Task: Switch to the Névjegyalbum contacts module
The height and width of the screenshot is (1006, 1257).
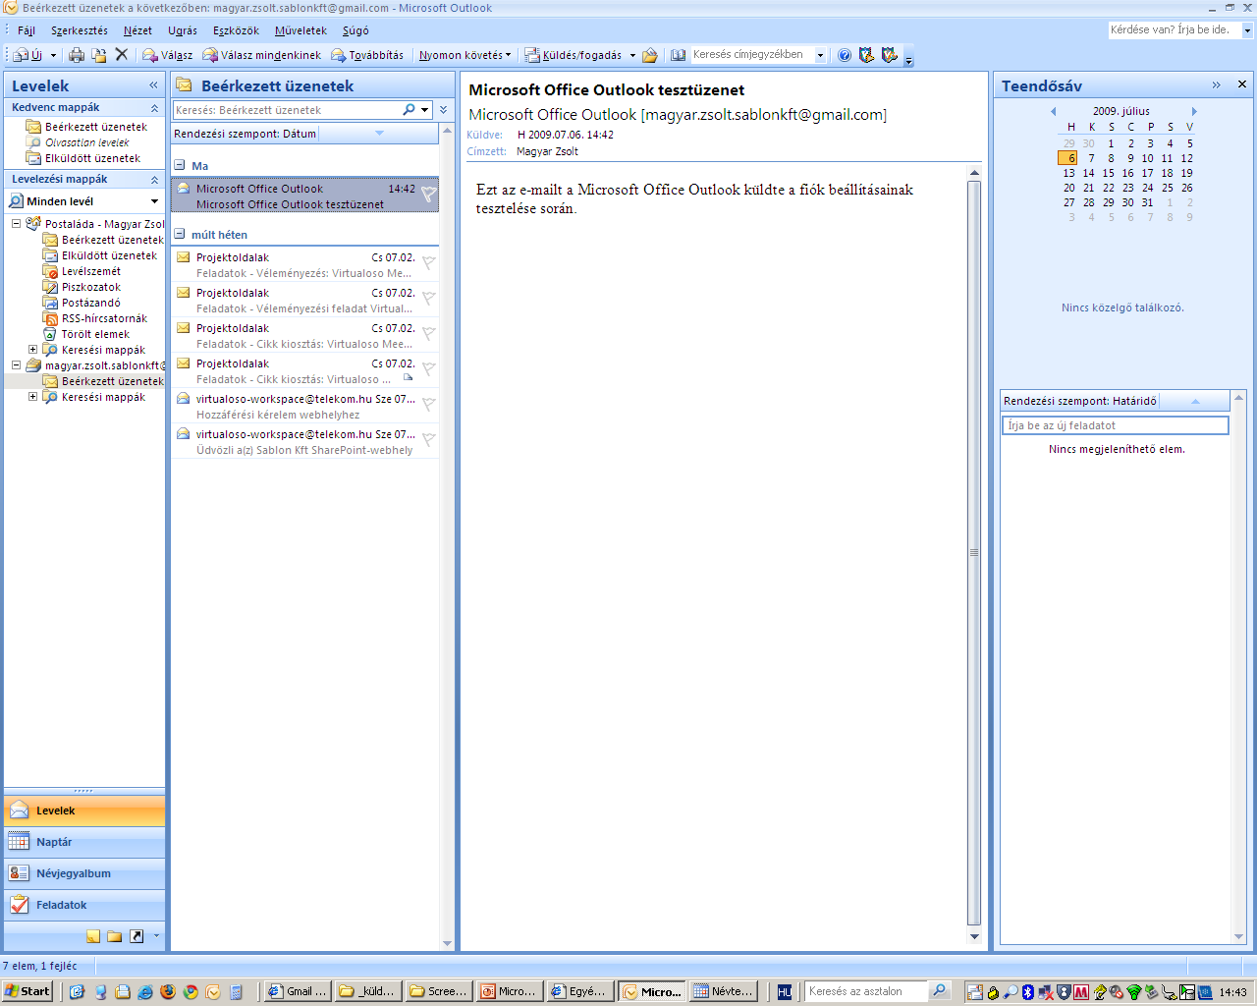Action: point(84,873)
